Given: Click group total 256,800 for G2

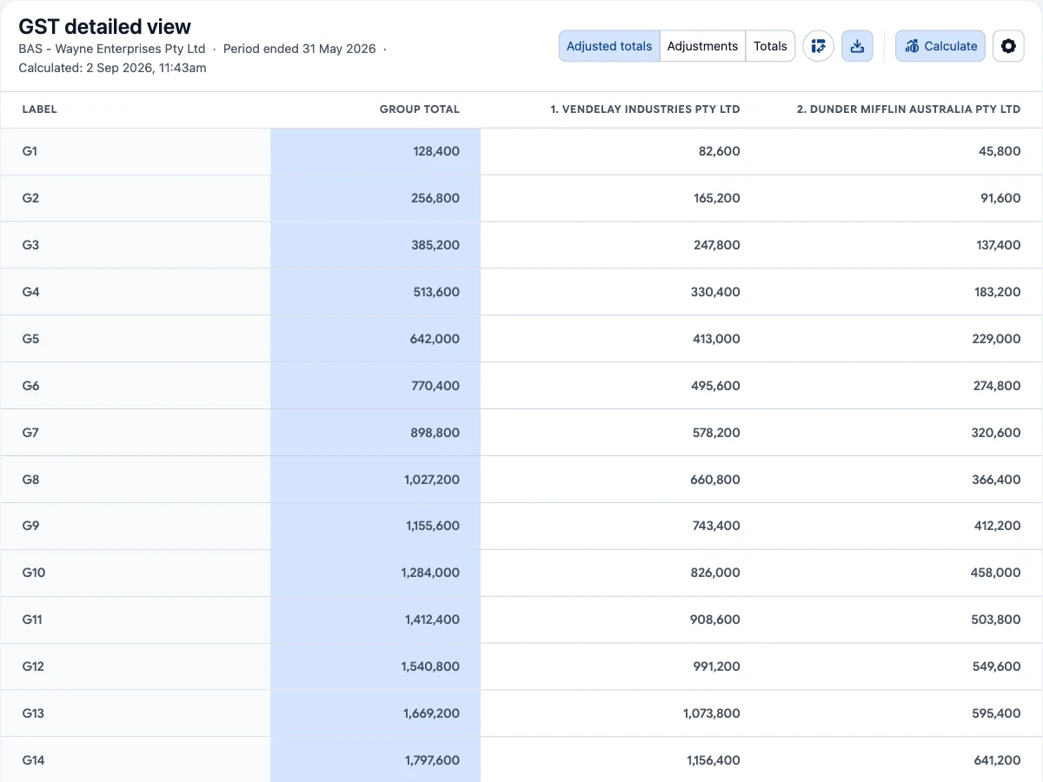Looking at the screenshot, I should (435, 198).
